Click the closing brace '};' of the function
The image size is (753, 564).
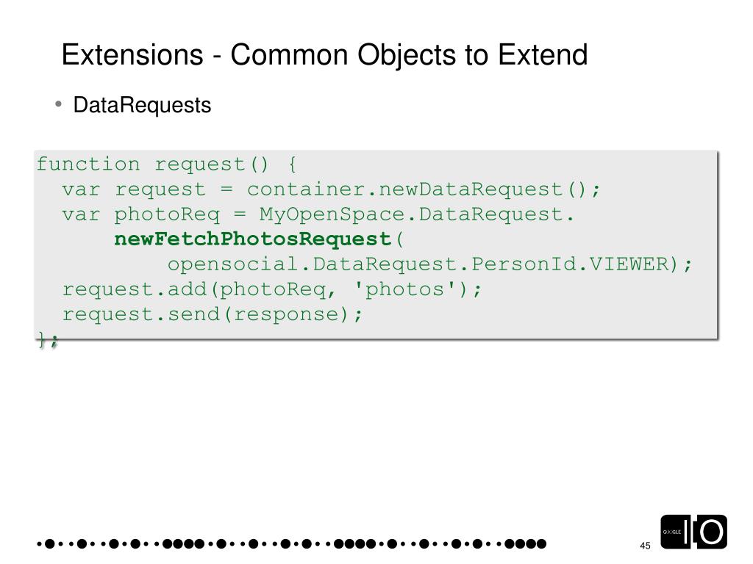(48, 340)
